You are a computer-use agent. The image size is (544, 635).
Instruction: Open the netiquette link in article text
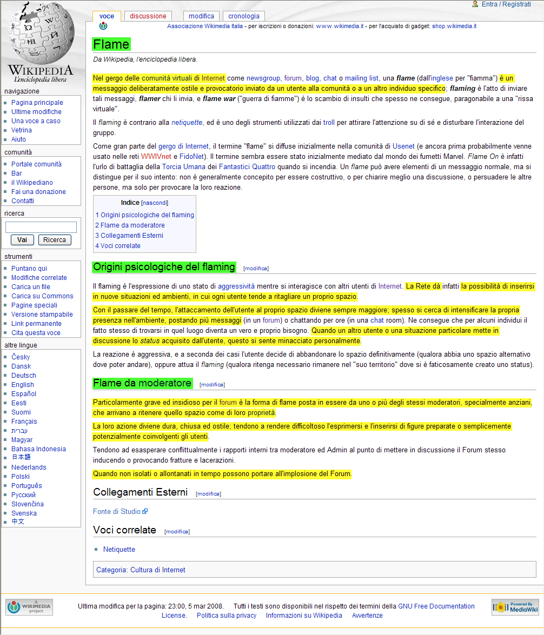click(x=187, y=123)
